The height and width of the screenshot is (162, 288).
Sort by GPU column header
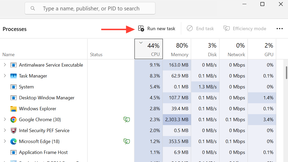click(x=262, y=49)
